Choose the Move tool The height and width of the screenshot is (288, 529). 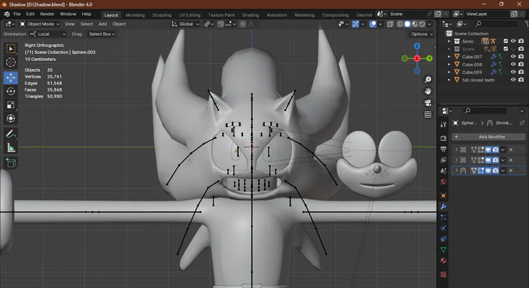point(11,78)
